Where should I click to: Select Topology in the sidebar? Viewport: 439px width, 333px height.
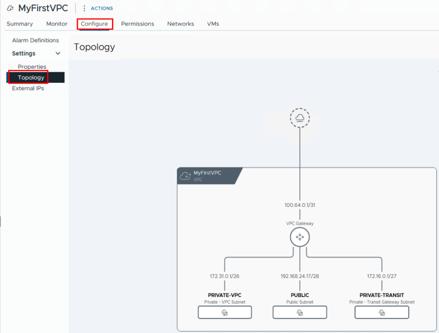31,78
